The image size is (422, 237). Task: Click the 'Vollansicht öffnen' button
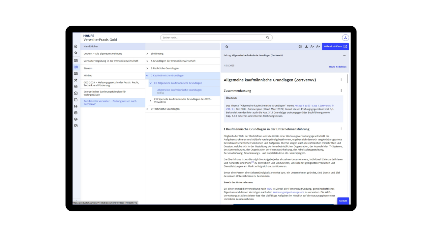point(335,47)
